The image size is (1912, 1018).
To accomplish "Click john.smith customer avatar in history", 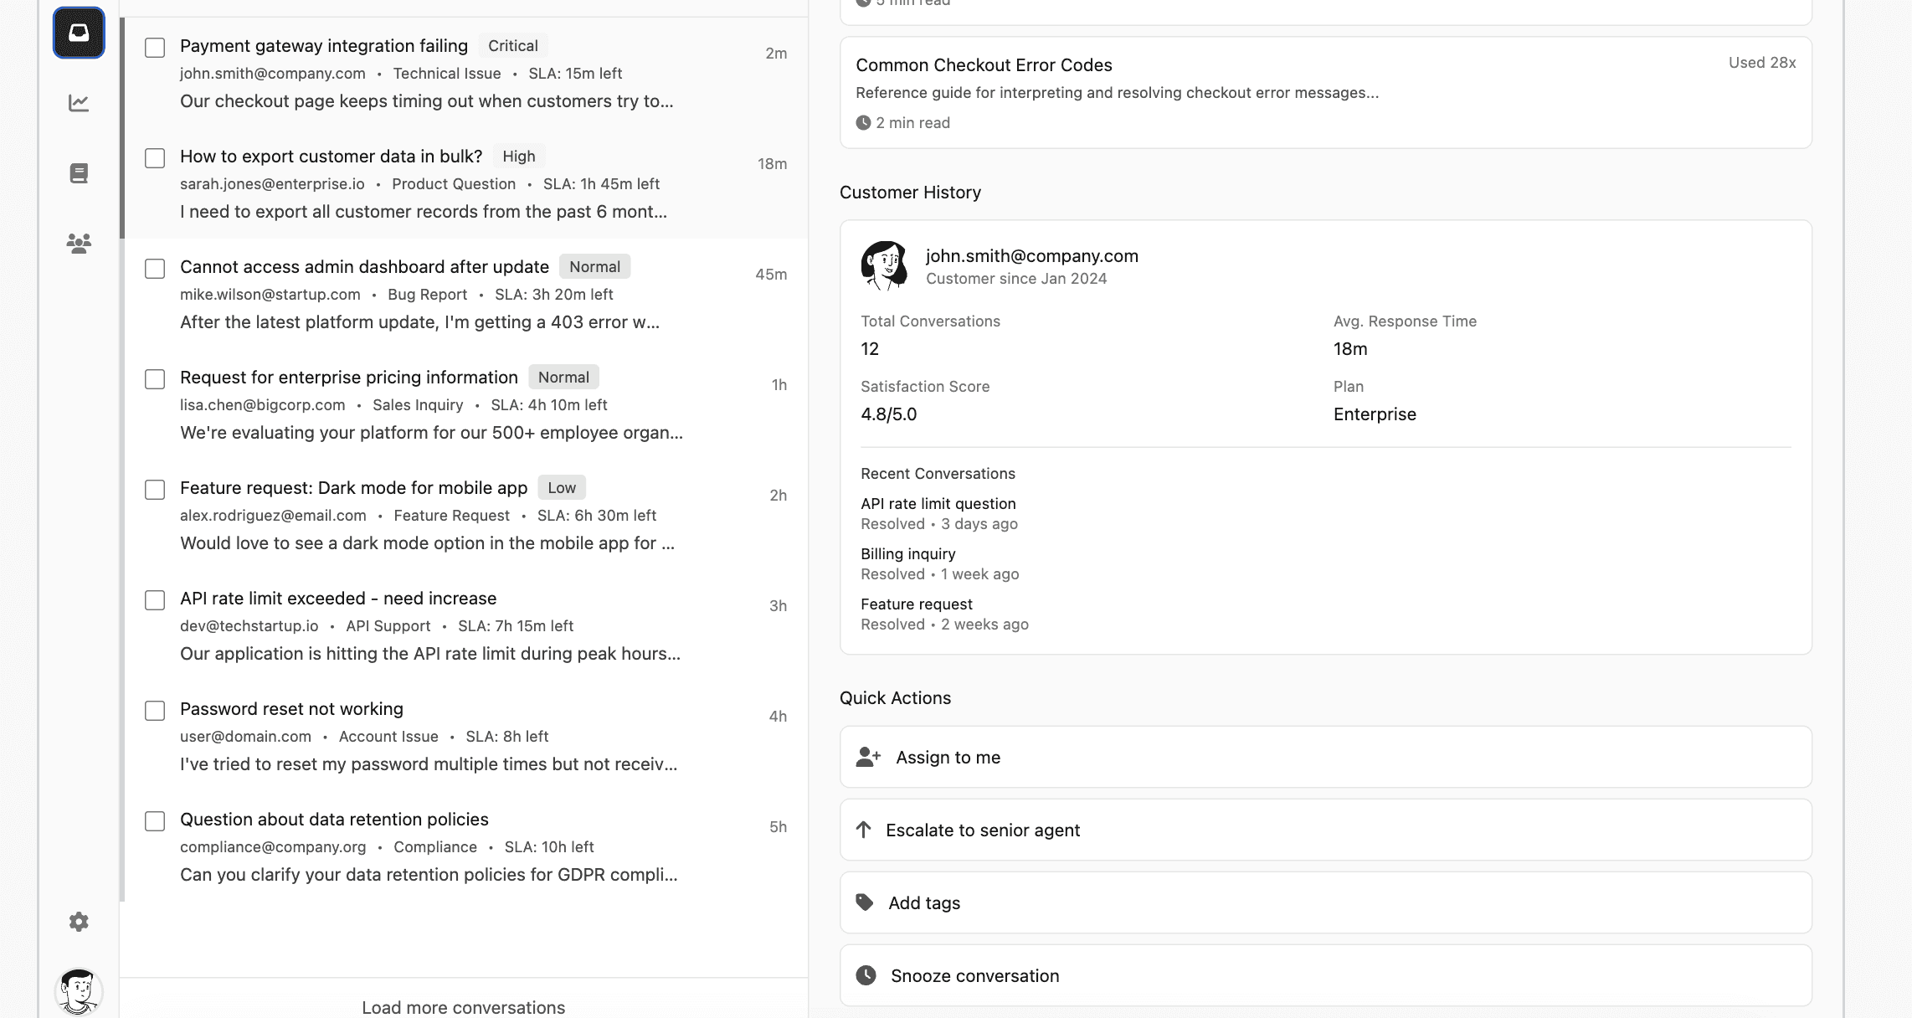I will click(x=884, y=265).
